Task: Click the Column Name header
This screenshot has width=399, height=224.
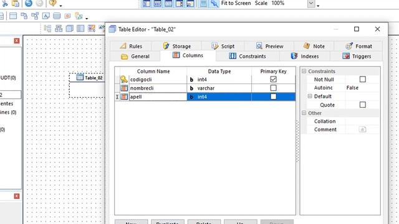Action: pos(153,72)
